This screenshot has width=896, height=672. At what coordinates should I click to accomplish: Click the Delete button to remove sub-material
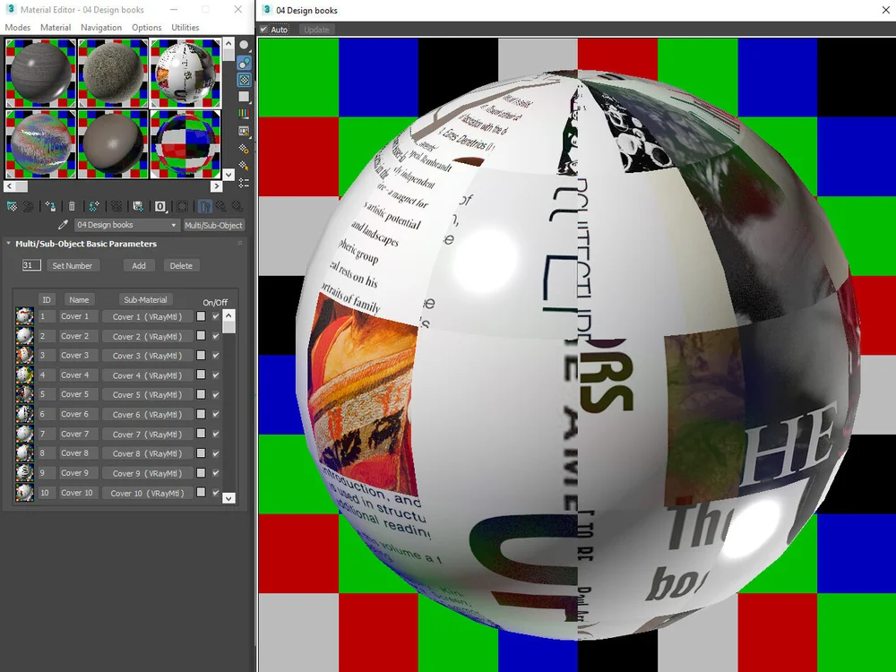tap(181, 265)
